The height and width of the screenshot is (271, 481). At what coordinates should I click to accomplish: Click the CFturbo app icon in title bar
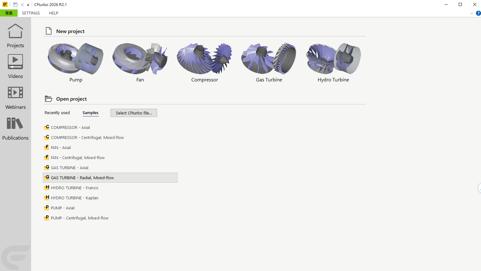click(5, 5)
